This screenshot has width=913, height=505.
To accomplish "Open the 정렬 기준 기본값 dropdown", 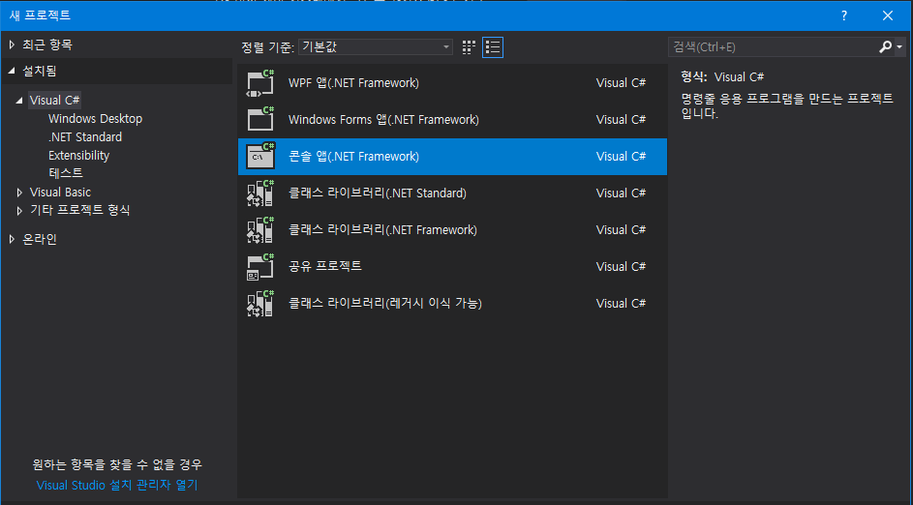I will pos(376,47).
